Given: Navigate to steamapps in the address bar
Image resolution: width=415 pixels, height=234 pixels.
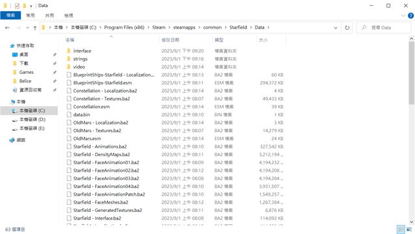Looking at the screenshot, I should (x=184, y=27).
